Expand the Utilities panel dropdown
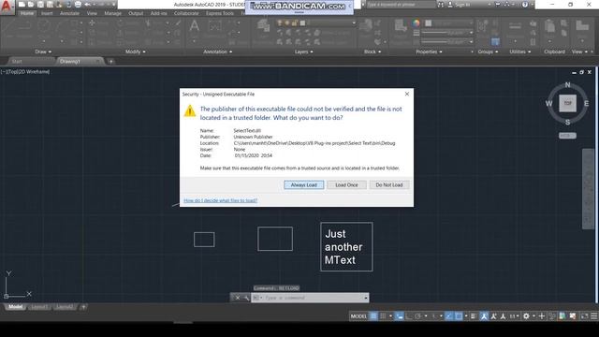 [520, 51]
